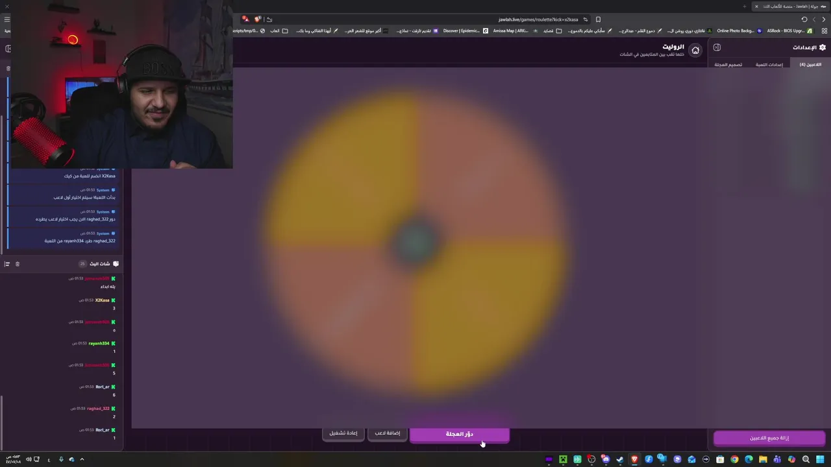Click the raghad_322 username in stream chat

click(98, 409)
